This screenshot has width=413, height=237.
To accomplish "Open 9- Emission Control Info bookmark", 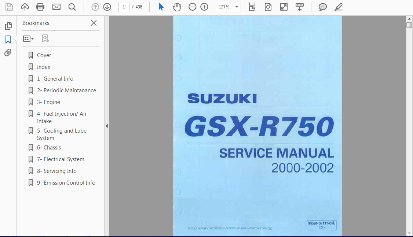I will [x=66, y=183].
